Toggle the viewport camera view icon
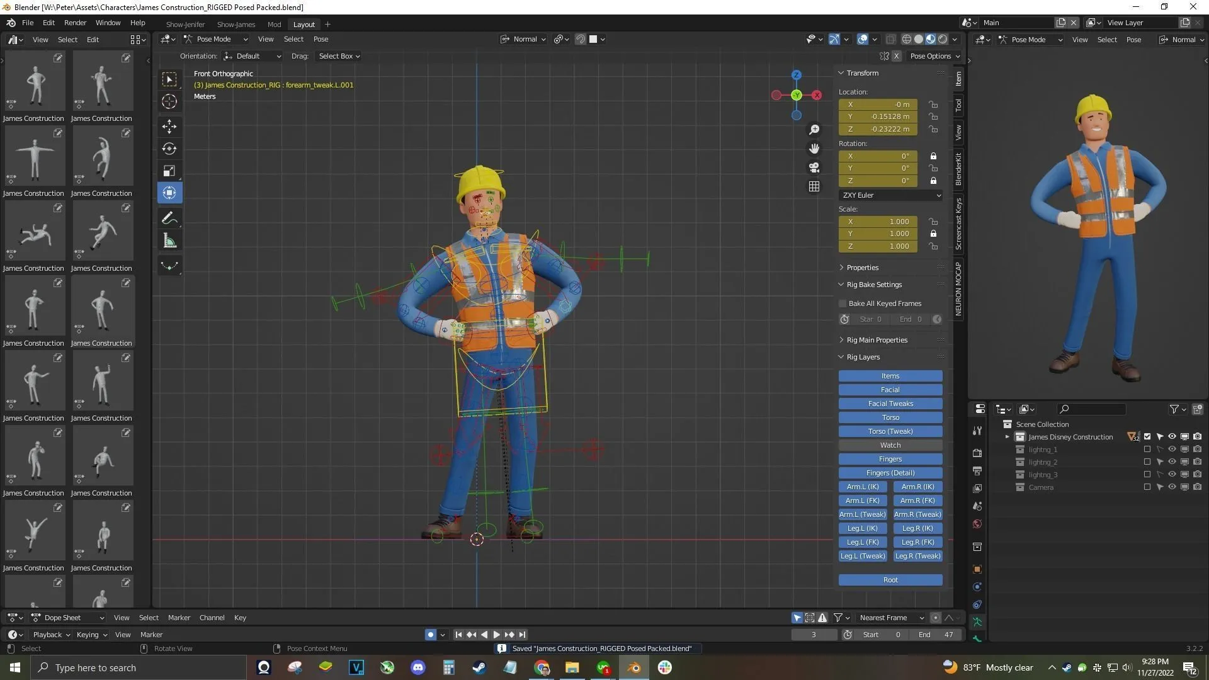This screenshot has height=680, width=1209. coord(814,167)
